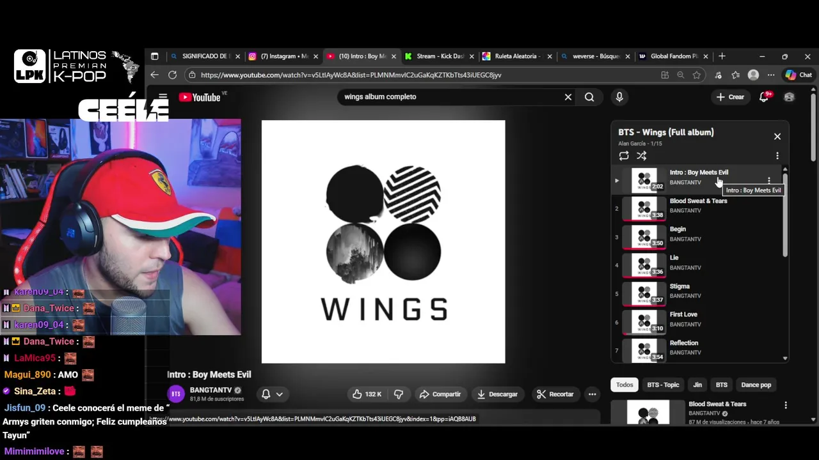The image size is (819, 460).
Task: View site information lock icon in address bar
Action: click(192, 75)
